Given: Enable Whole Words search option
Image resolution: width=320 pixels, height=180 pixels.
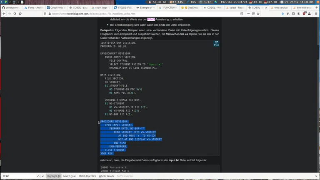Looking at the screenshot, I should [x=106, y=176].
